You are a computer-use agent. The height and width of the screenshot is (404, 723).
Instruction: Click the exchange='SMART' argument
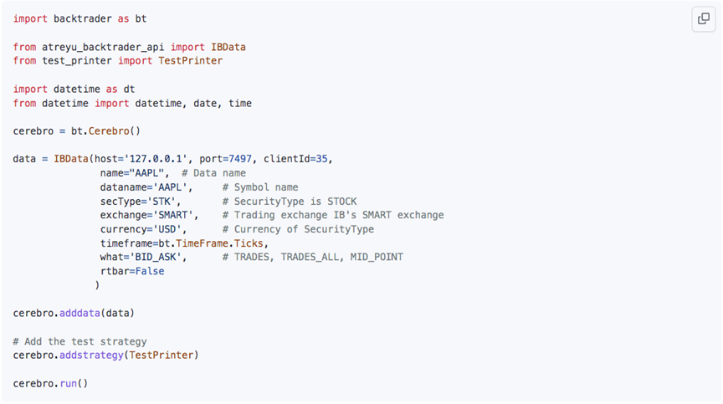click(x=146, y=215)
